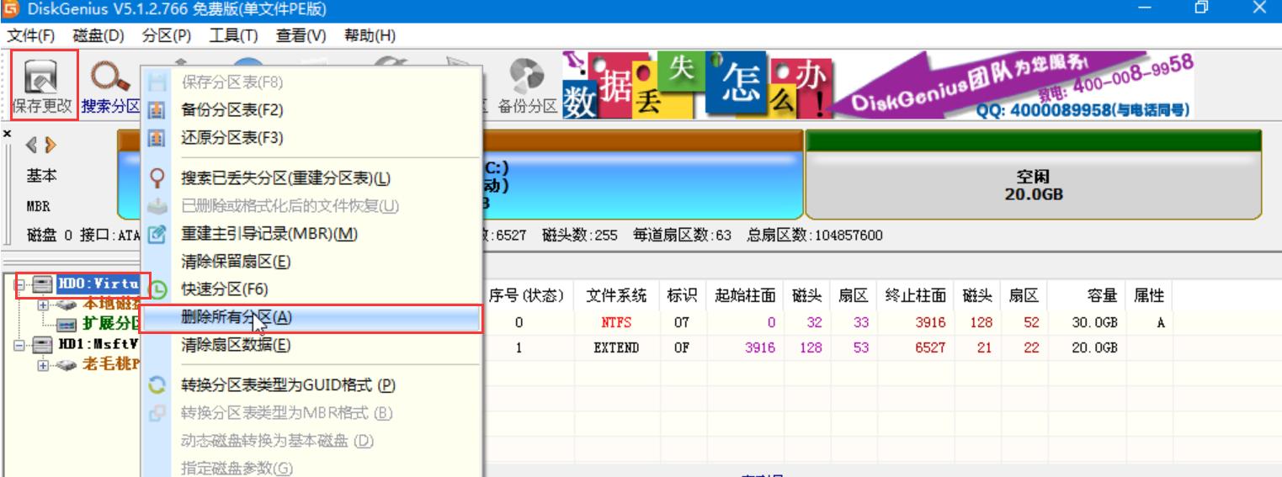1282x477 pixels.
Task: Click the 基本 label in disk pane
Action: point(42,176)
